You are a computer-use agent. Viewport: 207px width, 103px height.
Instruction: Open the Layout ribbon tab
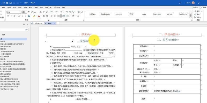[x=20, y=7]
